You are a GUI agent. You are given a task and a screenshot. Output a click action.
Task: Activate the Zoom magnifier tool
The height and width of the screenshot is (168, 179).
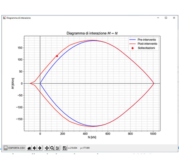click(x=52, y=148)
